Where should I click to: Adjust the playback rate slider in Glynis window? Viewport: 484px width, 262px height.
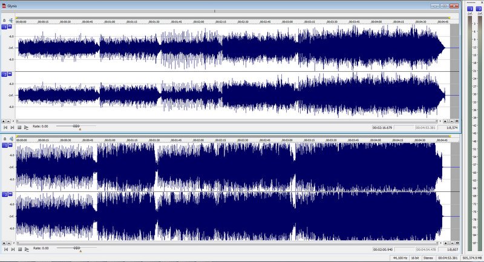tap(76, 126)
